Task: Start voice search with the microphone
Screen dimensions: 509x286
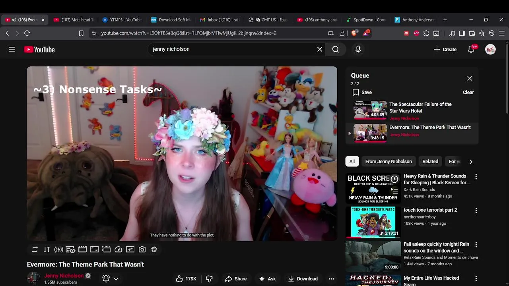Action: [x=358, y=49]
